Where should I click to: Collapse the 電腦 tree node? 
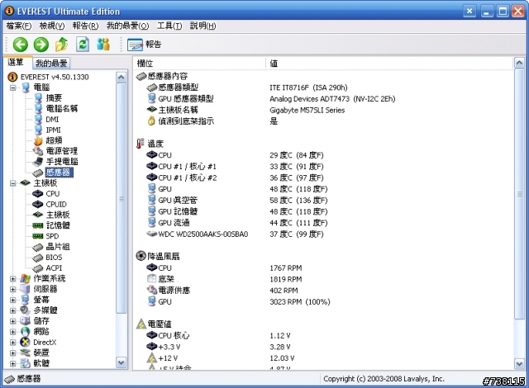coord(13,88)
